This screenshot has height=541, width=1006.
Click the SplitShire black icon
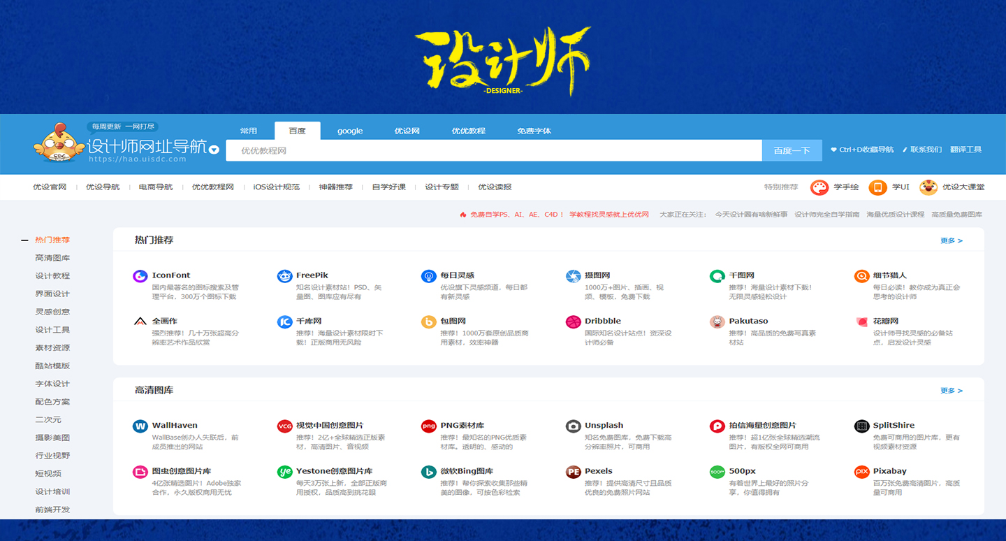tap(861, 426)
